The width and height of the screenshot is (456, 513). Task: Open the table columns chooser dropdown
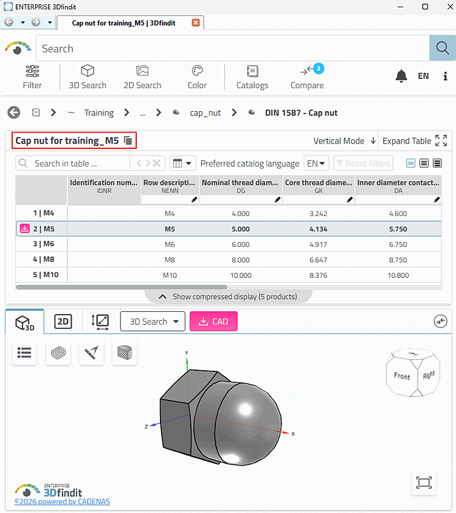[182, 164]
